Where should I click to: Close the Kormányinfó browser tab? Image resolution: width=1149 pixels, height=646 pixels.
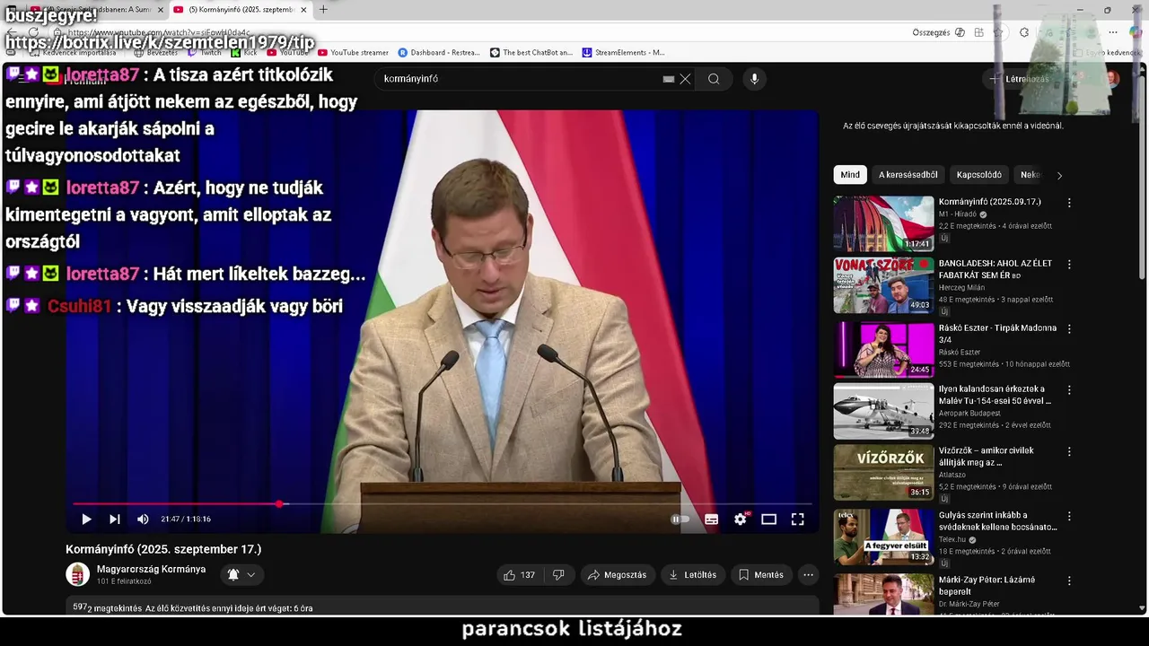(x=303, y=10)
